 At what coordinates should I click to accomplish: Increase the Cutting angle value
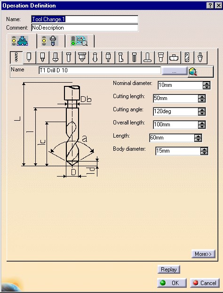[202, 110]
